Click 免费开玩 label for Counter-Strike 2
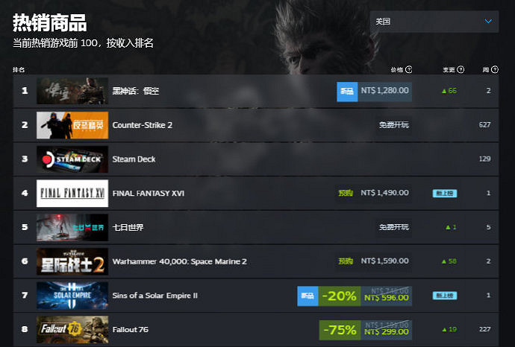 [x=394, y=125]
